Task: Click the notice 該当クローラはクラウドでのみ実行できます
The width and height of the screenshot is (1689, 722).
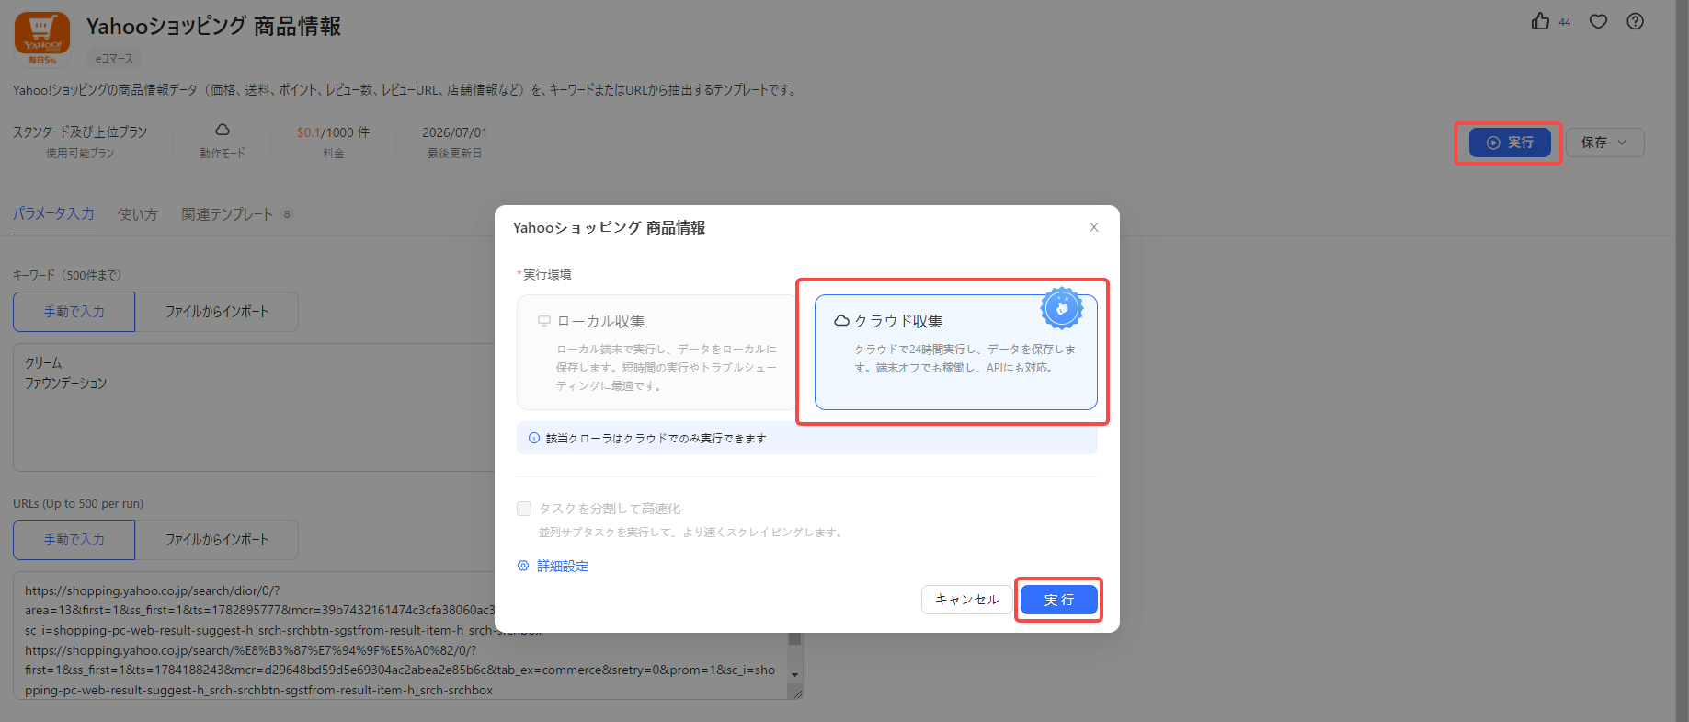Action: [656, 439]
